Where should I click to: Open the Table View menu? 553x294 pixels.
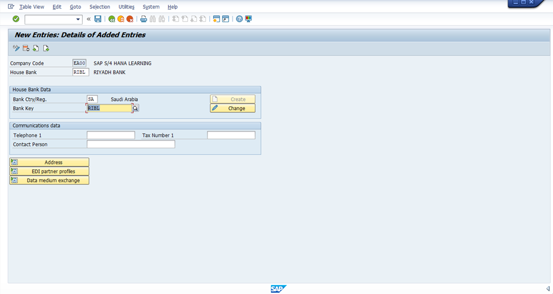pyautogui.click(x=32, y=7)
